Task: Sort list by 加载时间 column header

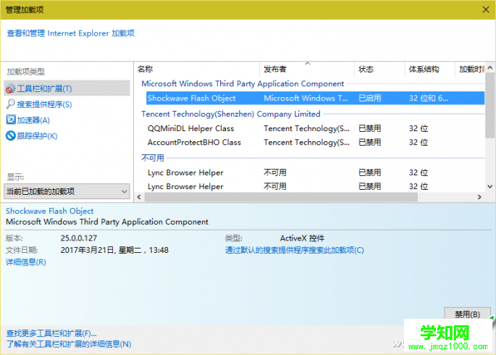Action: tap(470, 69)
